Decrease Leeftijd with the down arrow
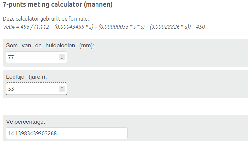Image resolution: width=248 pixels, height=141 pixels. (x=62, y=90)
